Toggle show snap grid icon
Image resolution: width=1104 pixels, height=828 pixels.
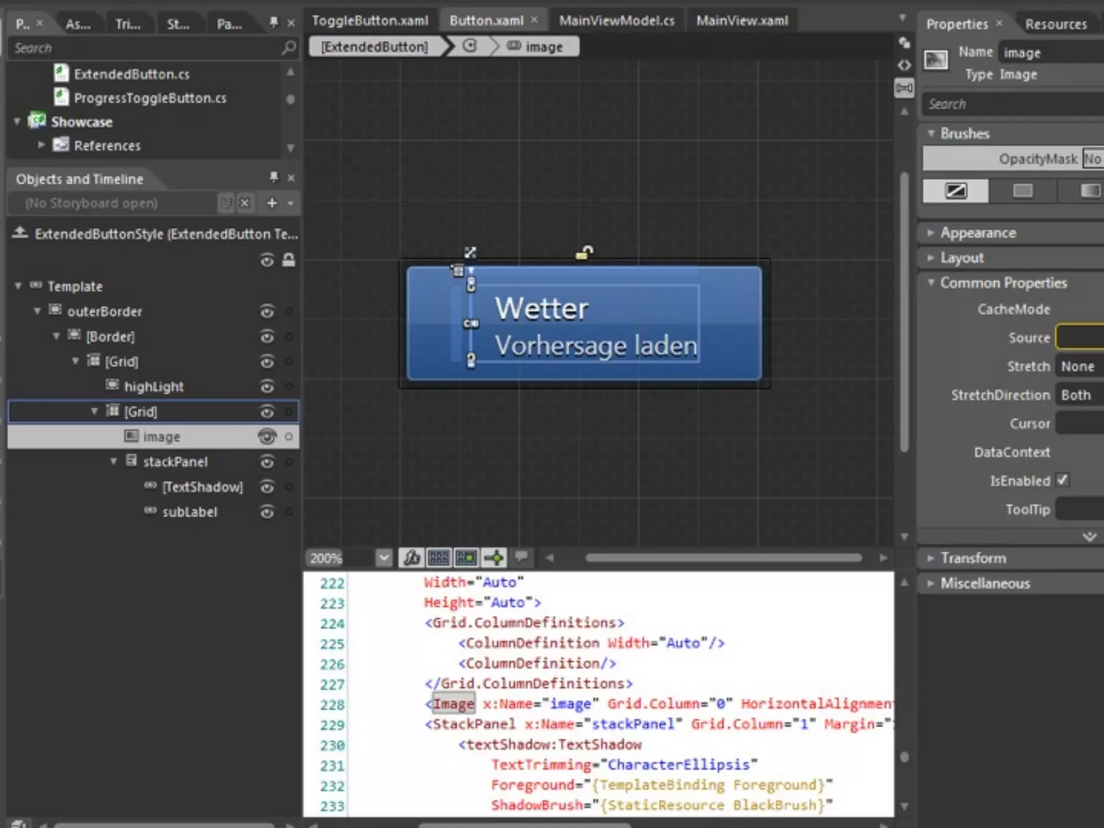tap(439, 557)
